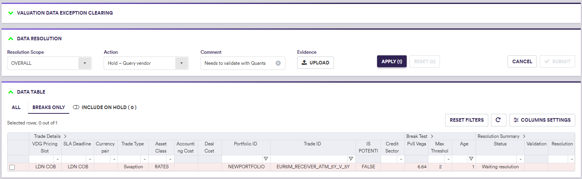Click the Apply (1) button
This screenshot has width=582, height=179.
tap(391, 61)
